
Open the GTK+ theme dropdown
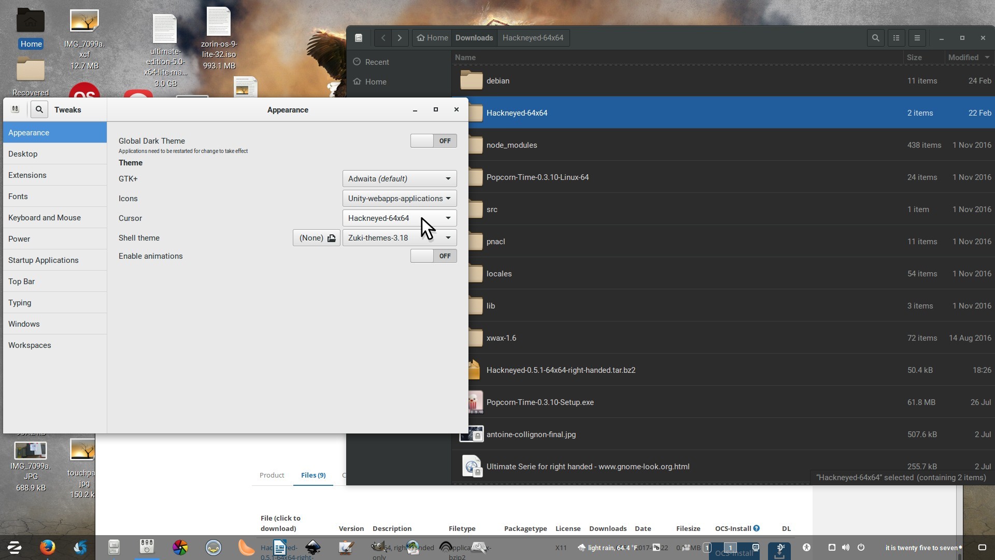click(x=399, y=179)
